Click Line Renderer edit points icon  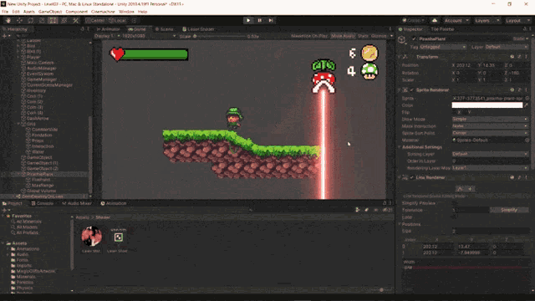(460, 189)
